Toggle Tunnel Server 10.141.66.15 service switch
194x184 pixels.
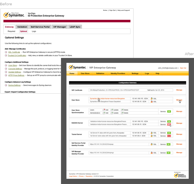169,133
